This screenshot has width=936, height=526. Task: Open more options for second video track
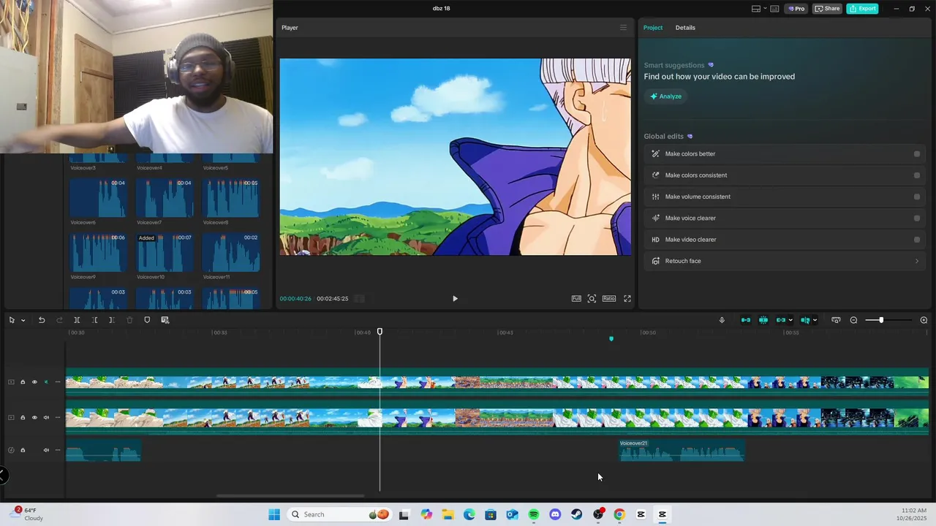58,418
